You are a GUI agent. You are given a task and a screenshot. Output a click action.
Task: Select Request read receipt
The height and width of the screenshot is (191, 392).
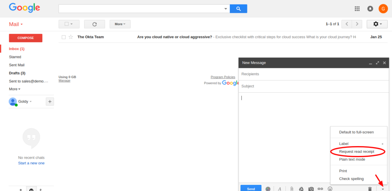coord(359,152)
